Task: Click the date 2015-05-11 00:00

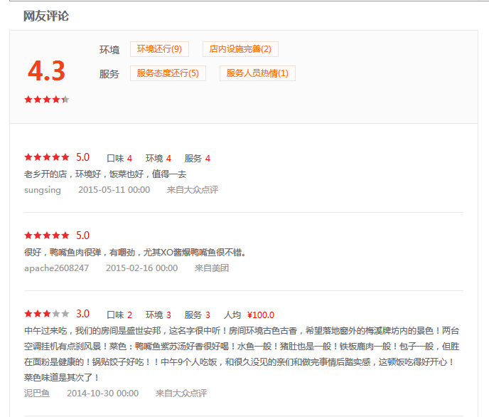Action: [x=114, y=190]
